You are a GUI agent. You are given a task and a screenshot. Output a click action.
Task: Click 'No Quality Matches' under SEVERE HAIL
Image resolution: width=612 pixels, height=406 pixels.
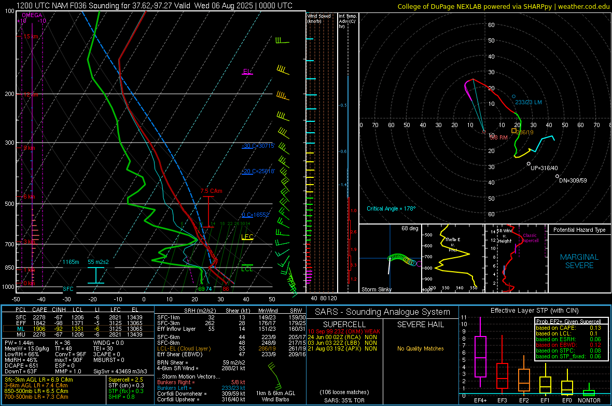tap(420, 348)
